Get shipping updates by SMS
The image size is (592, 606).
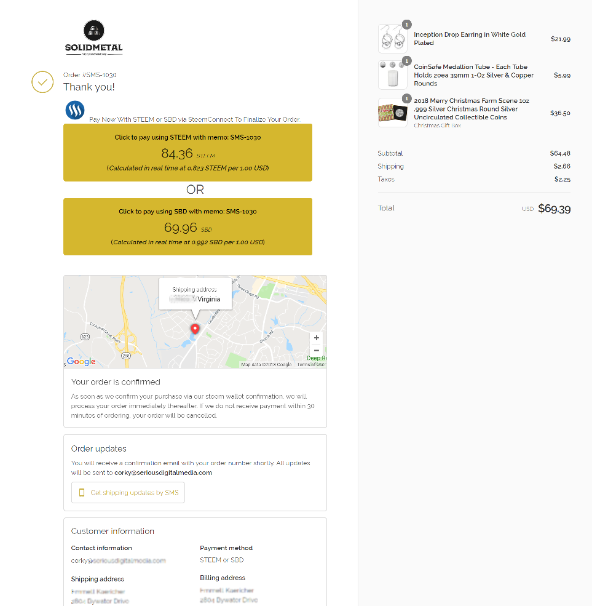click(128, 492)
